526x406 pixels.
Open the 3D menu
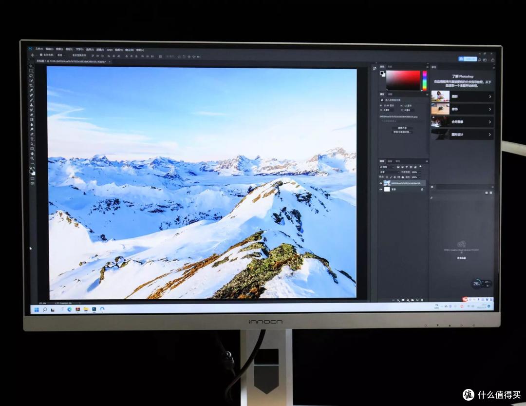[110, 49]
